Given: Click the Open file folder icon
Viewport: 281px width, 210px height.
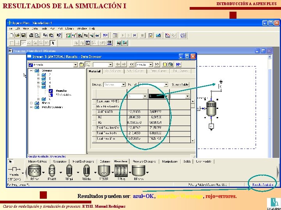Looking at the screenshot, I should 18,35.
